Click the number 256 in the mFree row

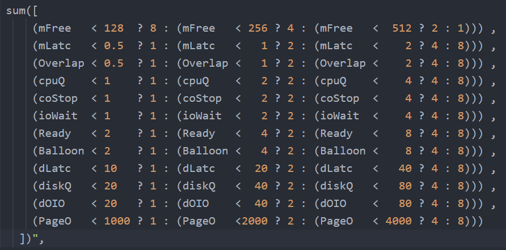(258, 28)
